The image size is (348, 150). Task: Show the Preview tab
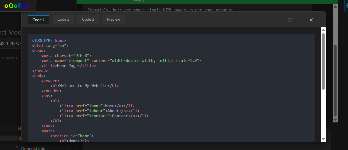(x=114, y=20)
